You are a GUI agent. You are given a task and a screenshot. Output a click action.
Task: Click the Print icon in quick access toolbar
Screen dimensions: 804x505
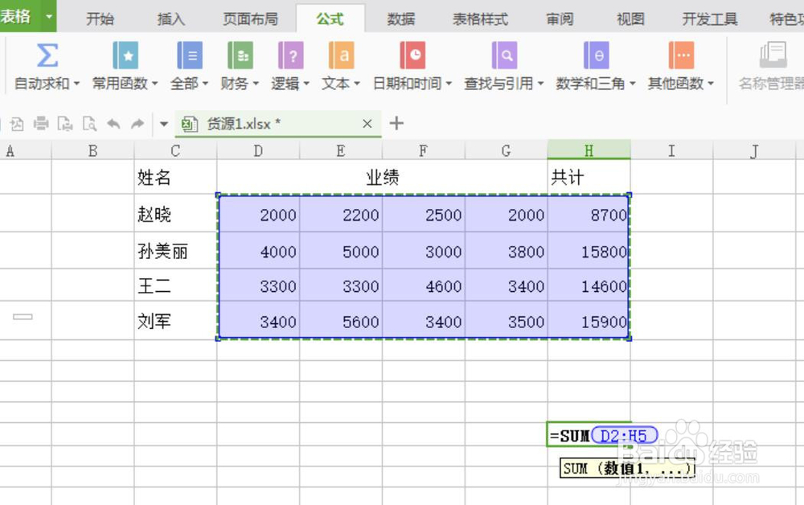pyautogui.click(x=39, y=124)
